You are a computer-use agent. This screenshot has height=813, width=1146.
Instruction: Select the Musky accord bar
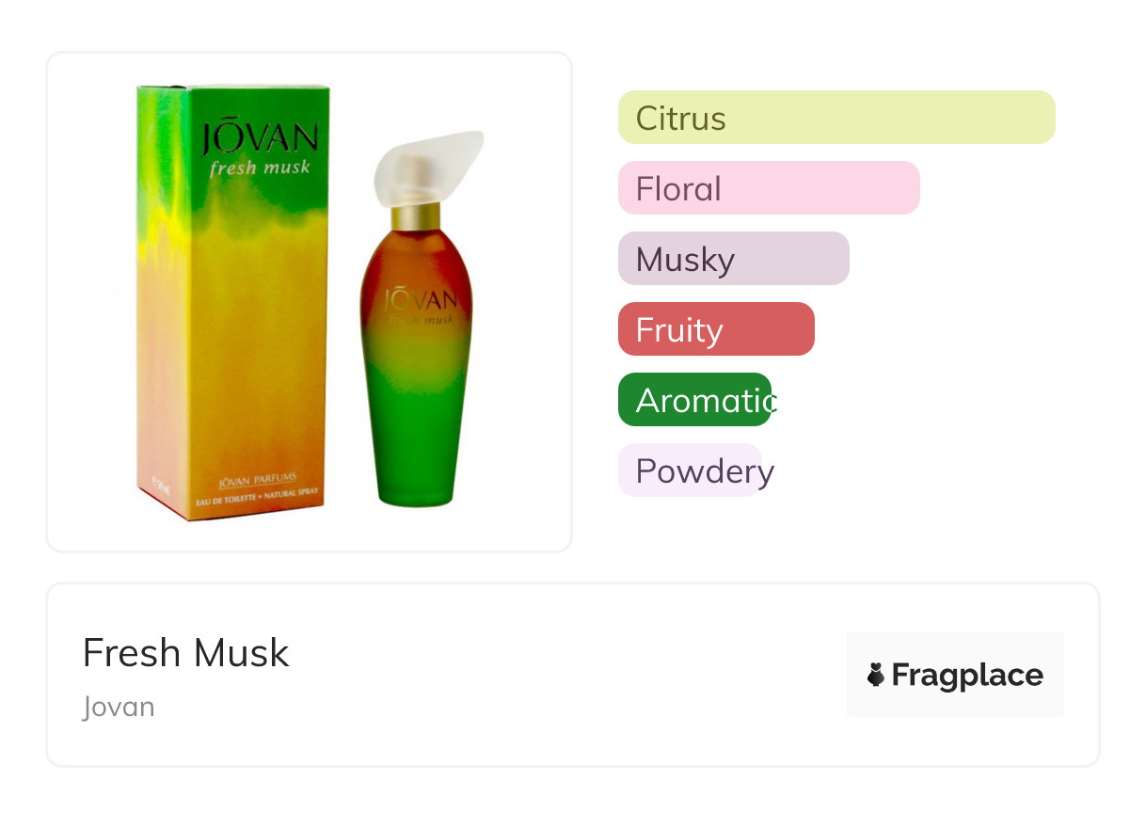click(x=733, y=259)
